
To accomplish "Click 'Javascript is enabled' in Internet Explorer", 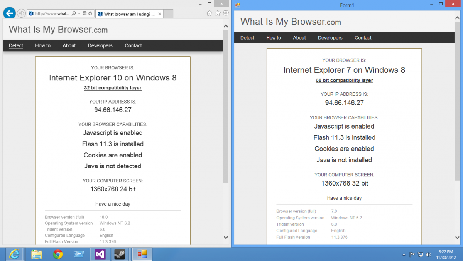I will 113,133.
